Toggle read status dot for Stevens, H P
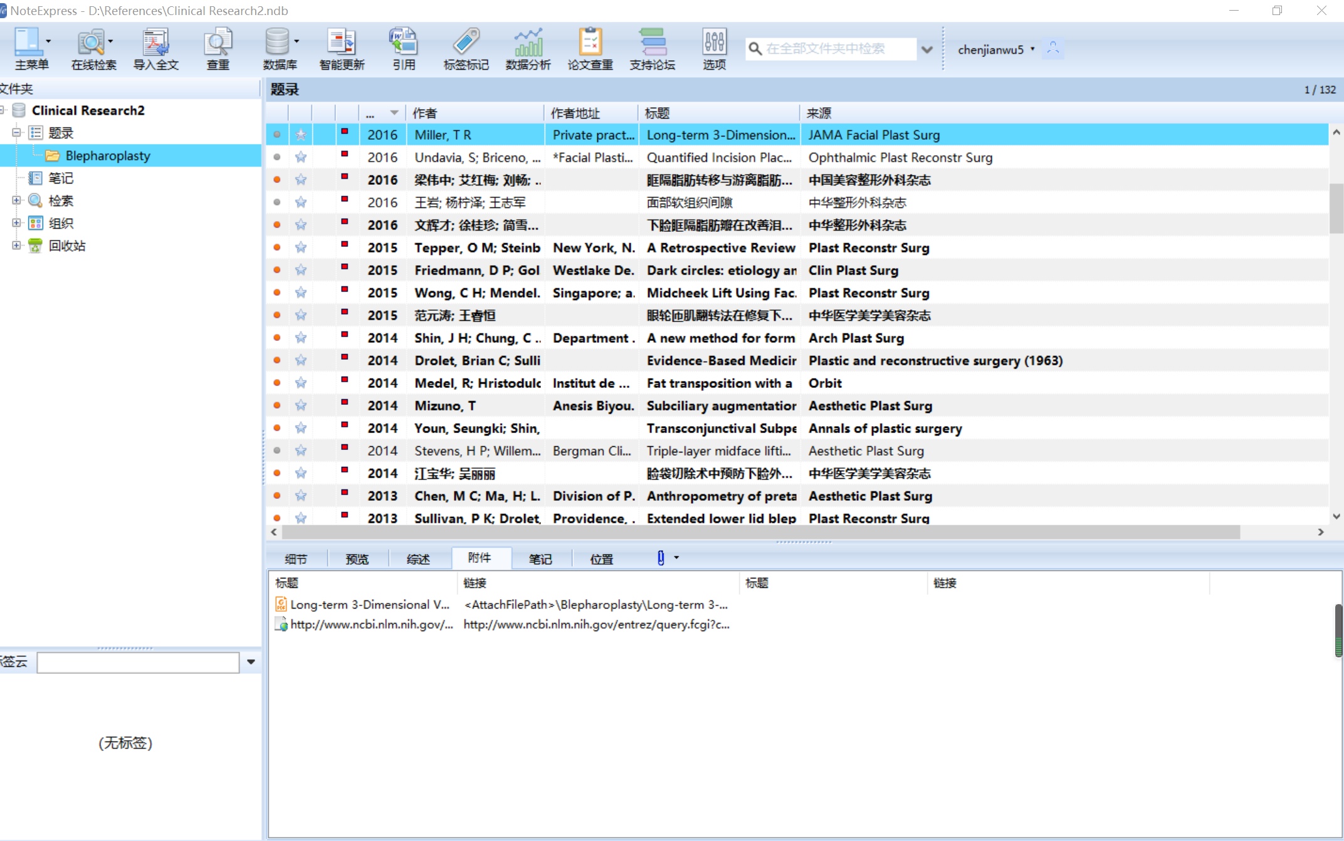The height and width of the screenshot is (841, 1344). click(276, 451)
